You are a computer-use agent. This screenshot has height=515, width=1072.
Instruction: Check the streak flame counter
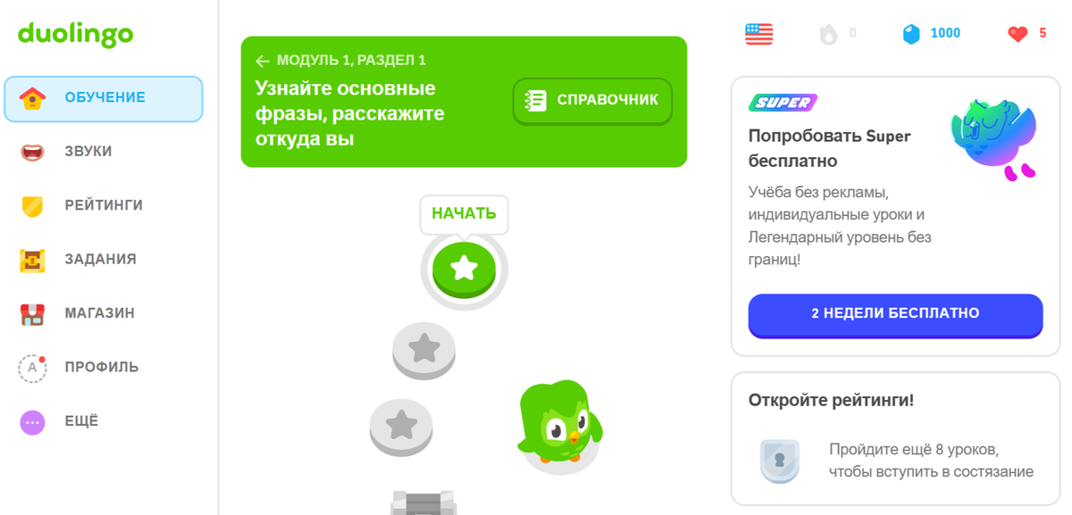pos(838,34)
